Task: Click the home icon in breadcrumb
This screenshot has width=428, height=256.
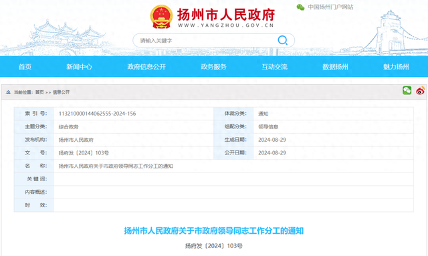Action: point(8,92)
